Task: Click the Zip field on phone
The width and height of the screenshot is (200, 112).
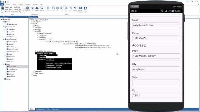Action: pos(156,96)
